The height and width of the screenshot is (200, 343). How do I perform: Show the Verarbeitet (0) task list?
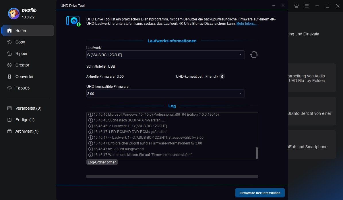[28, 108]
